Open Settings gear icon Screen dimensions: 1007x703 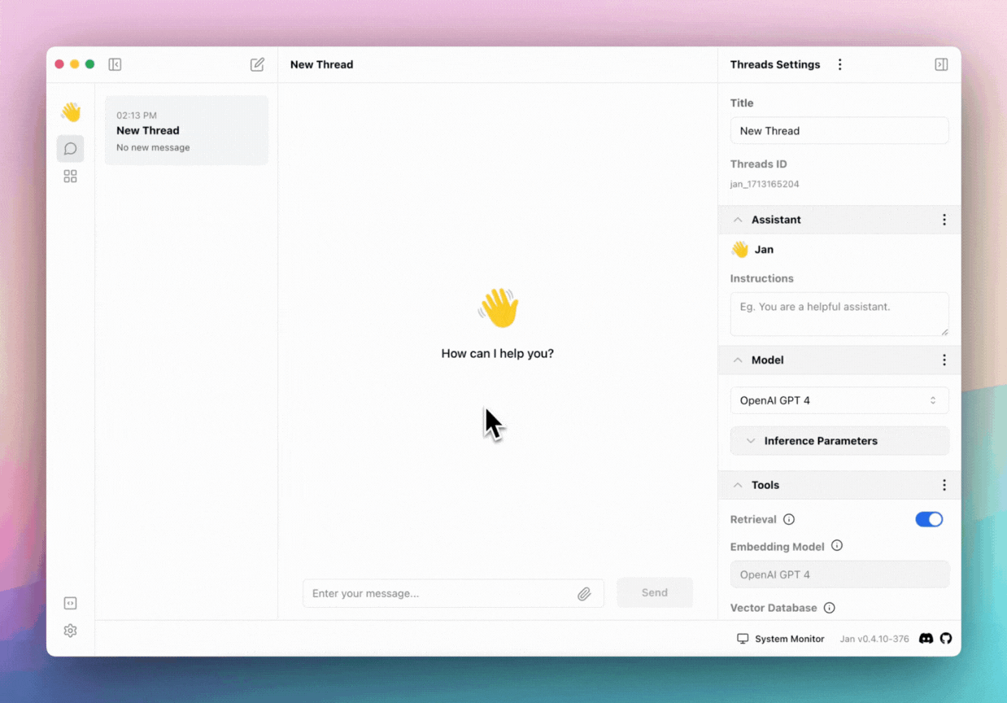point(71,631)
